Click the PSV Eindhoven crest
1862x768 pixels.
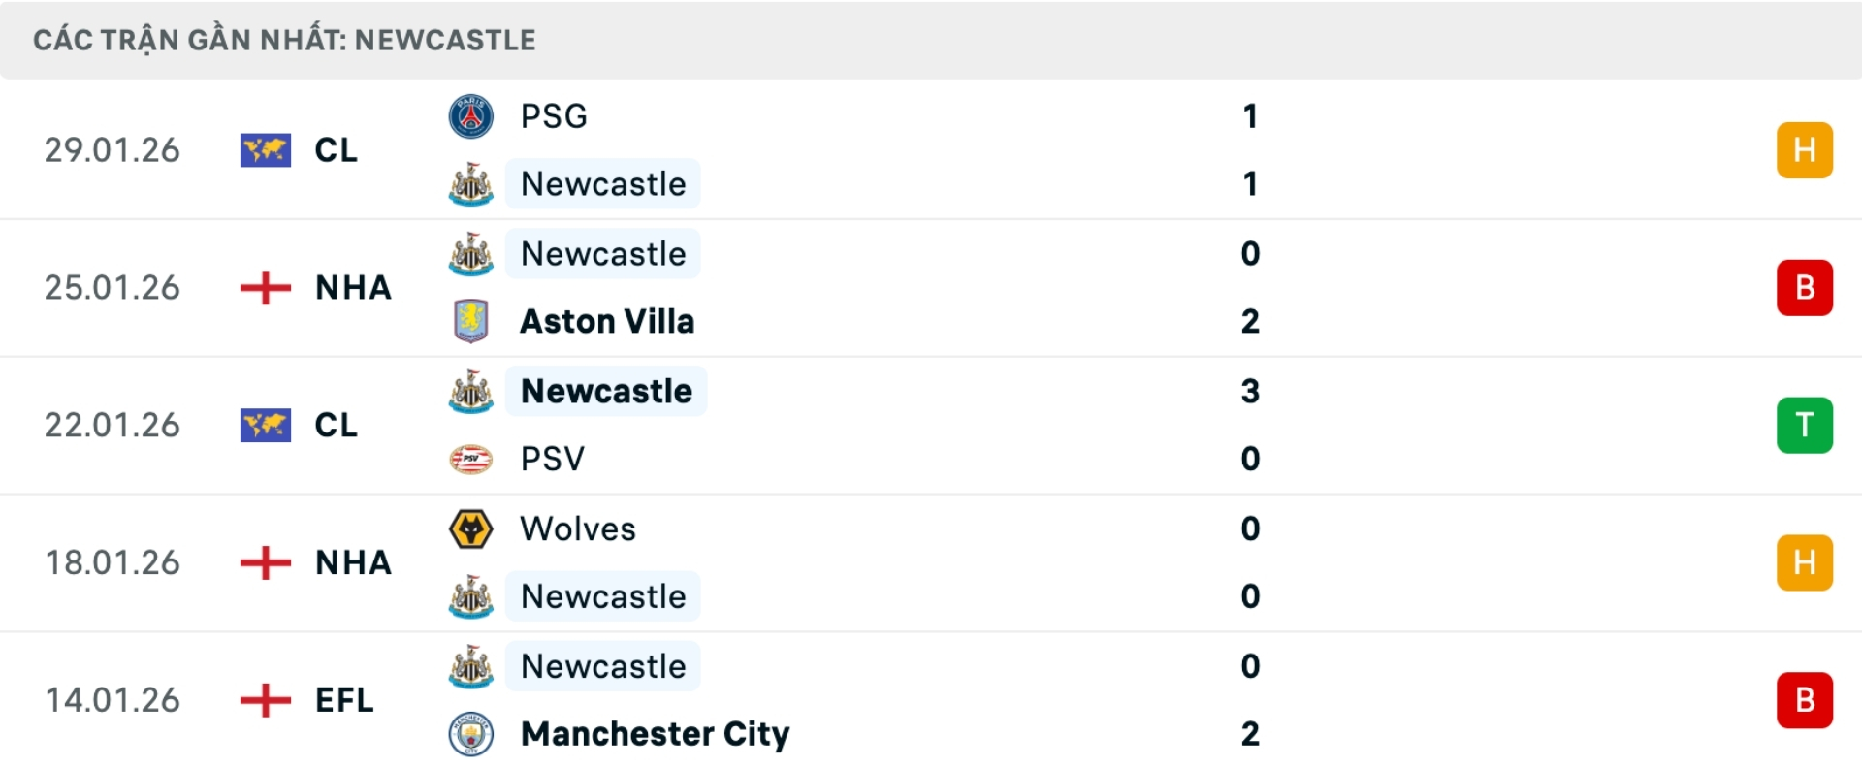click(471, 459)
